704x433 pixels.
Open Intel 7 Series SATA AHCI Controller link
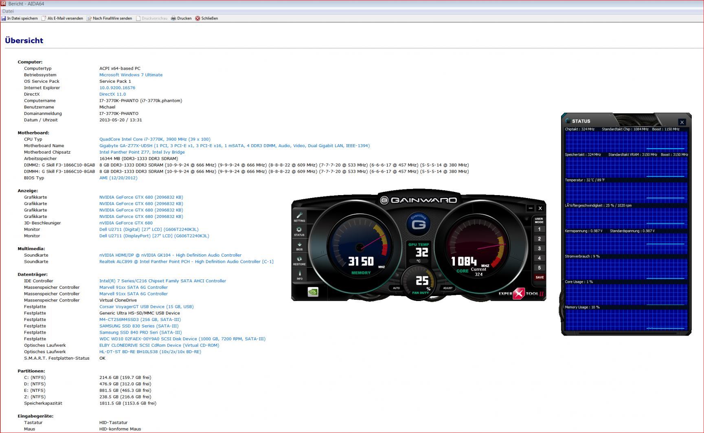(x=162, y=281)
